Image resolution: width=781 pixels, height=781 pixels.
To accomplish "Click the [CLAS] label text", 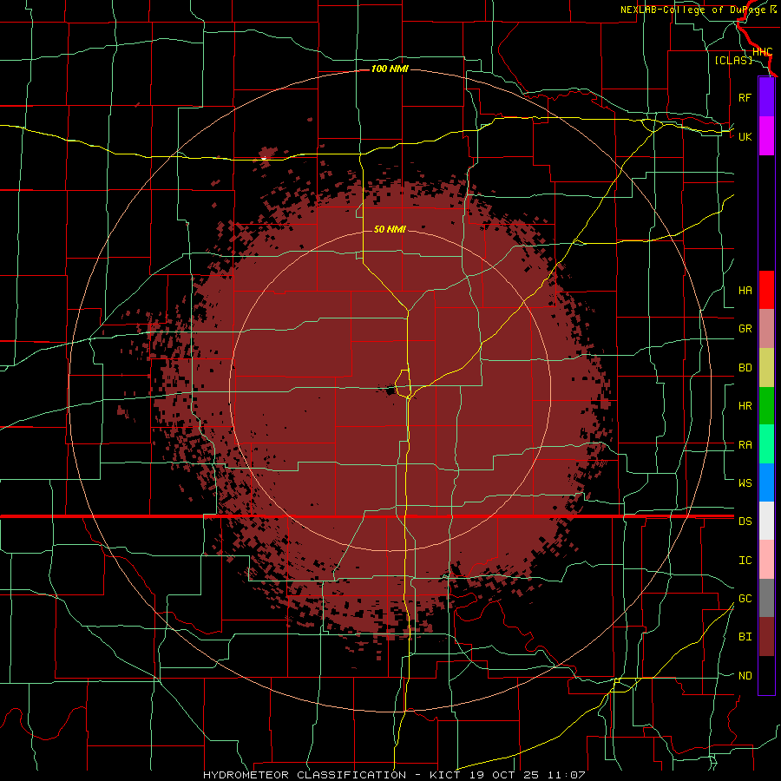I will point(733,60).
